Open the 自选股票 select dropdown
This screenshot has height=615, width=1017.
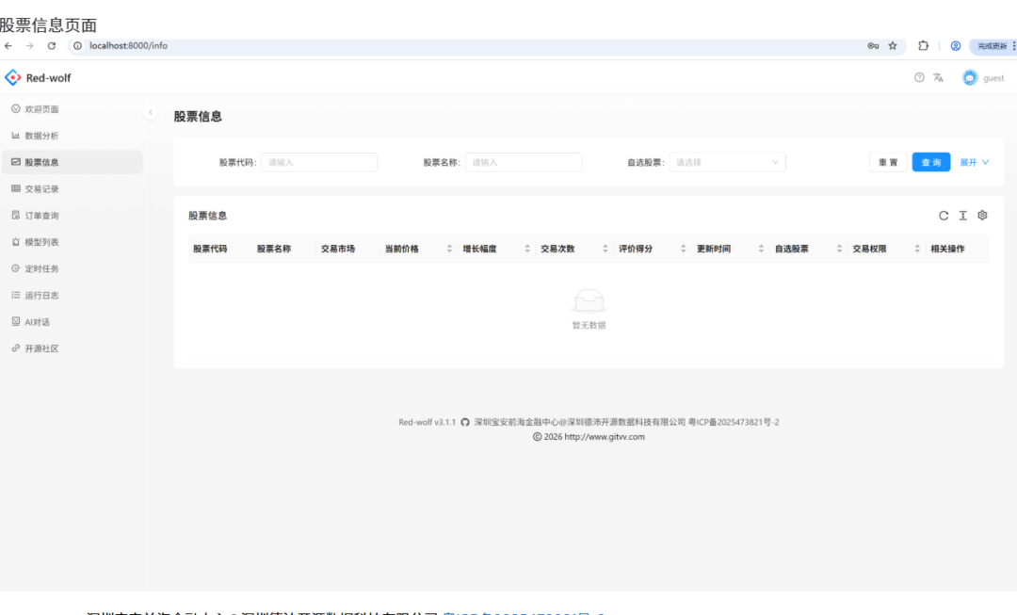(x=727, y=162)
